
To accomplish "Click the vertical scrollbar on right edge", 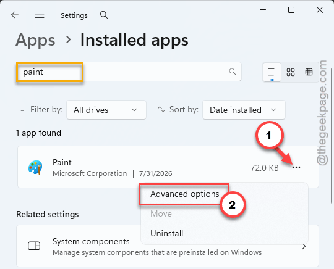I will click(332, 136).
